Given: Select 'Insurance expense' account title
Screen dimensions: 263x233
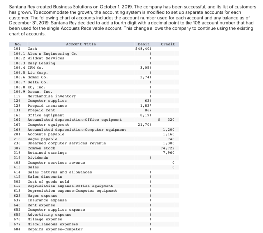Looking at the screenshot, I should point(47,200).
